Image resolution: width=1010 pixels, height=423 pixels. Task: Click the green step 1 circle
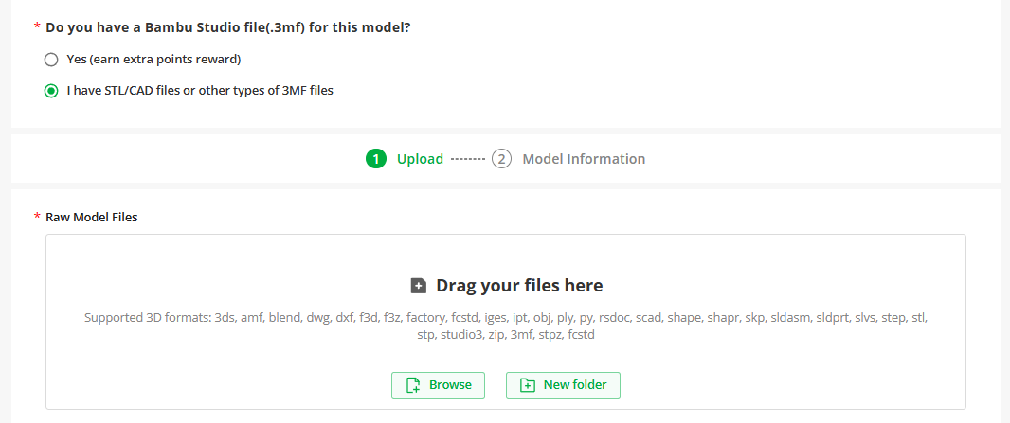tap(375, 159)
